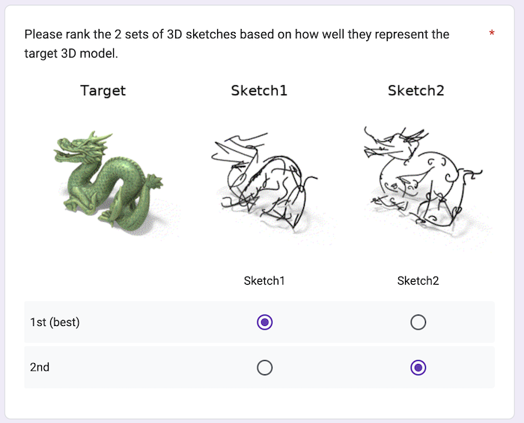Click the Target heading above the dragon
Screen dimensions: 524x423
point(103,91)
